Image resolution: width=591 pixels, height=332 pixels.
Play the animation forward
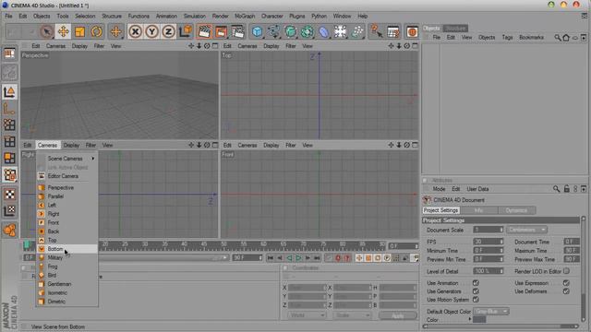tap(298, 258)
